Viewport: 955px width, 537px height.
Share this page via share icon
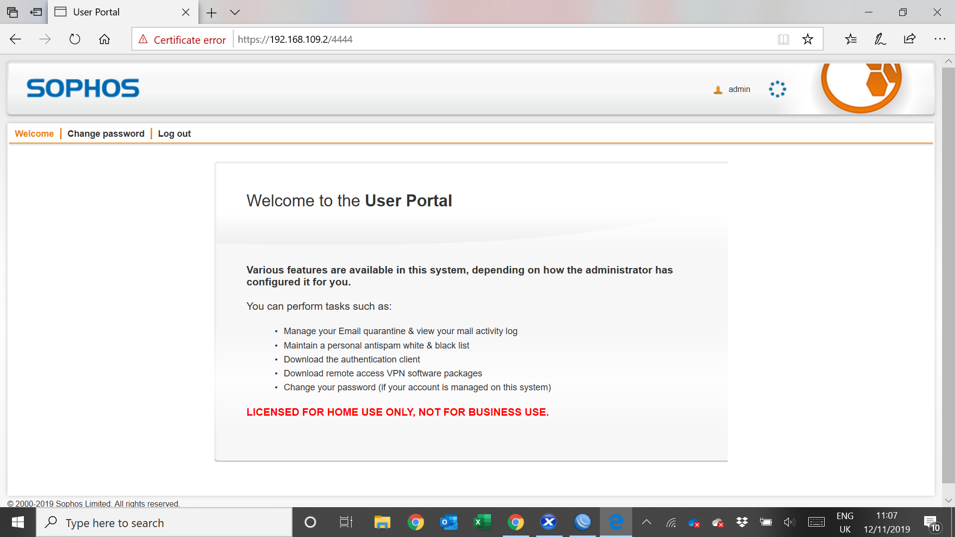910,39
